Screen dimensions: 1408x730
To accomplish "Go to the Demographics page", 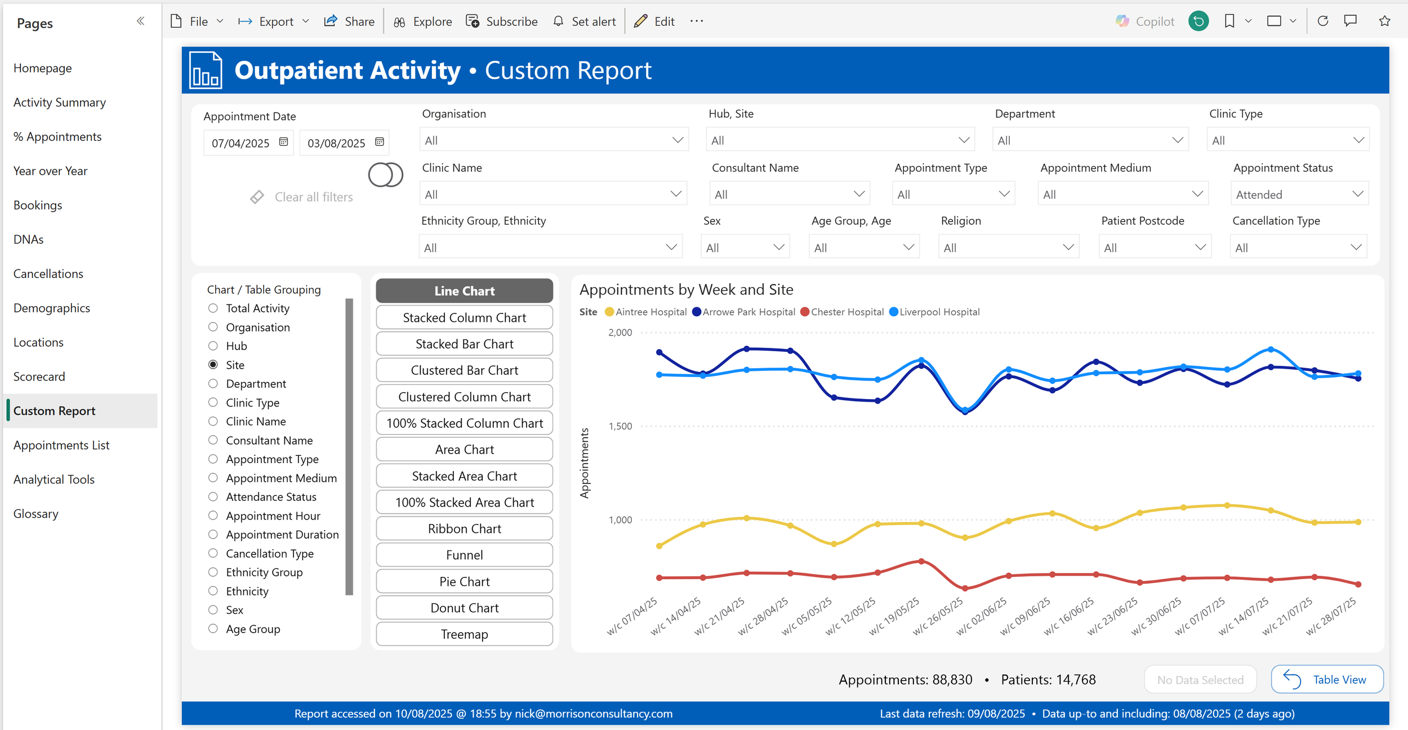I will pyautogui.click(x=52, y=308).
